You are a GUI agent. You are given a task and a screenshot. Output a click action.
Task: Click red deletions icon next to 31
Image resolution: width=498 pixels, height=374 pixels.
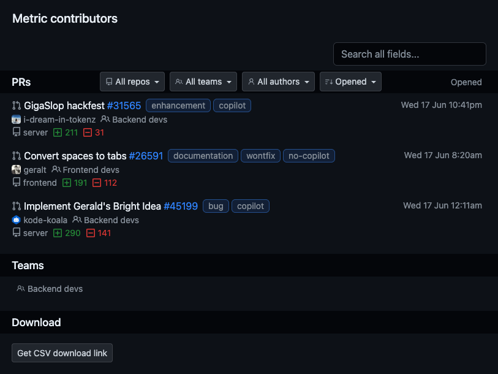tap(88, 132)
